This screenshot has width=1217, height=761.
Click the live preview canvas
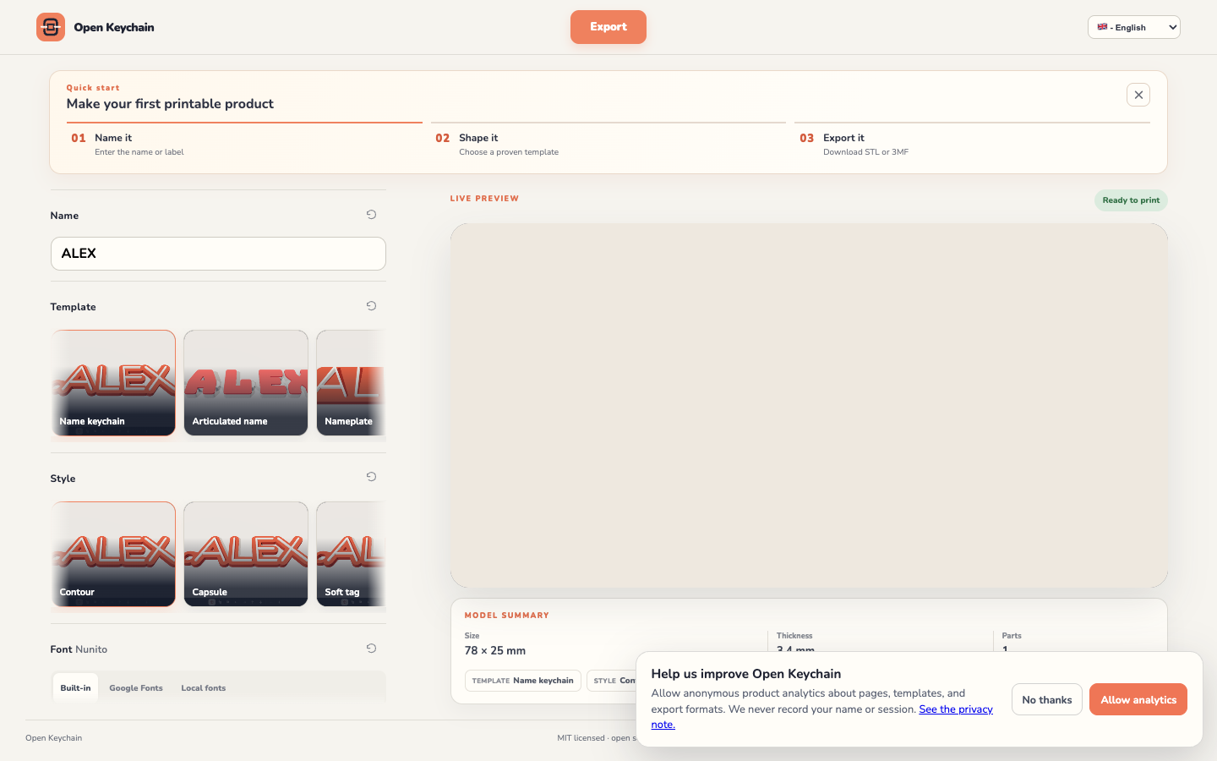809,406
